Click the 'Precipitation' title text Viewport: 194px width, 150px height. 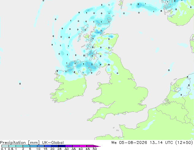(x=13, y=143)
